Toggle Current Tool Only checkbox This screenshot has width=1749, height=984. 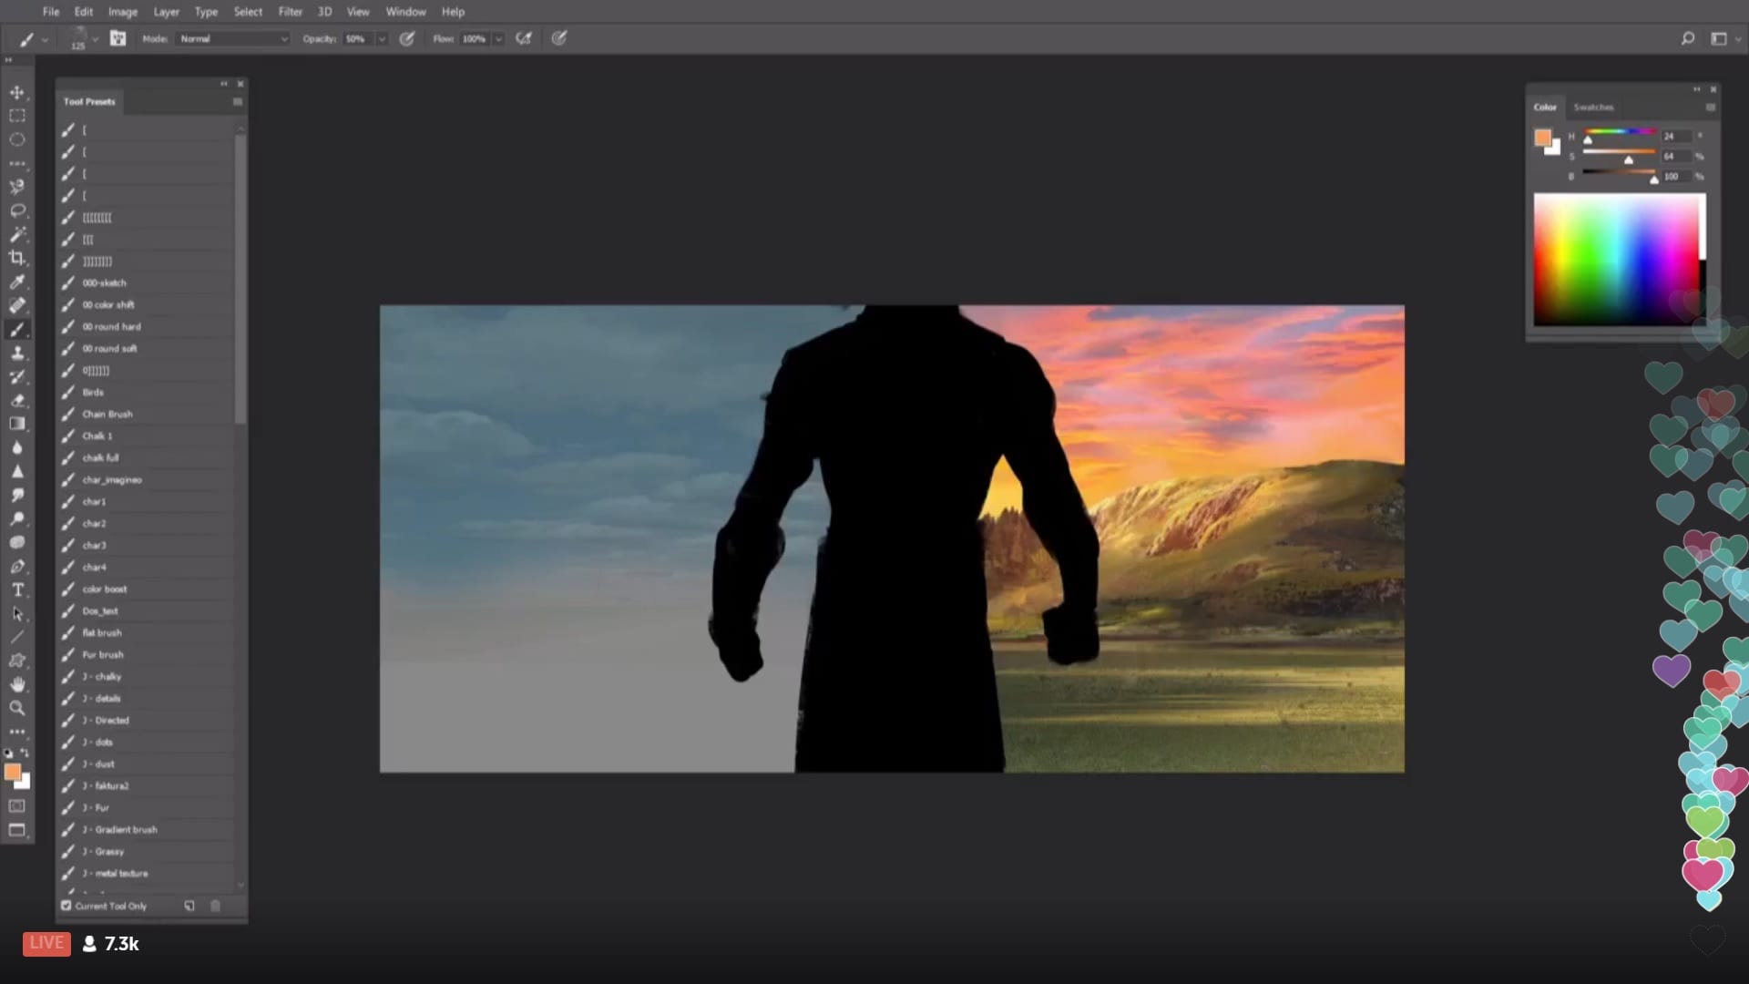click(66, 906)
